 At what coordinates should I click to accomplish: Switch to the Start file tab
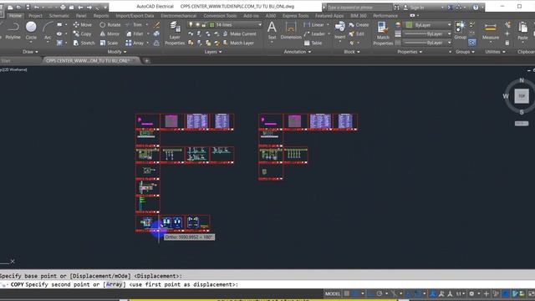6,61
